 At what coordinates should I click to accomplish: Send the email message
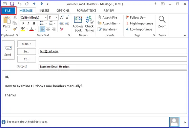click(x=8, y=50)
